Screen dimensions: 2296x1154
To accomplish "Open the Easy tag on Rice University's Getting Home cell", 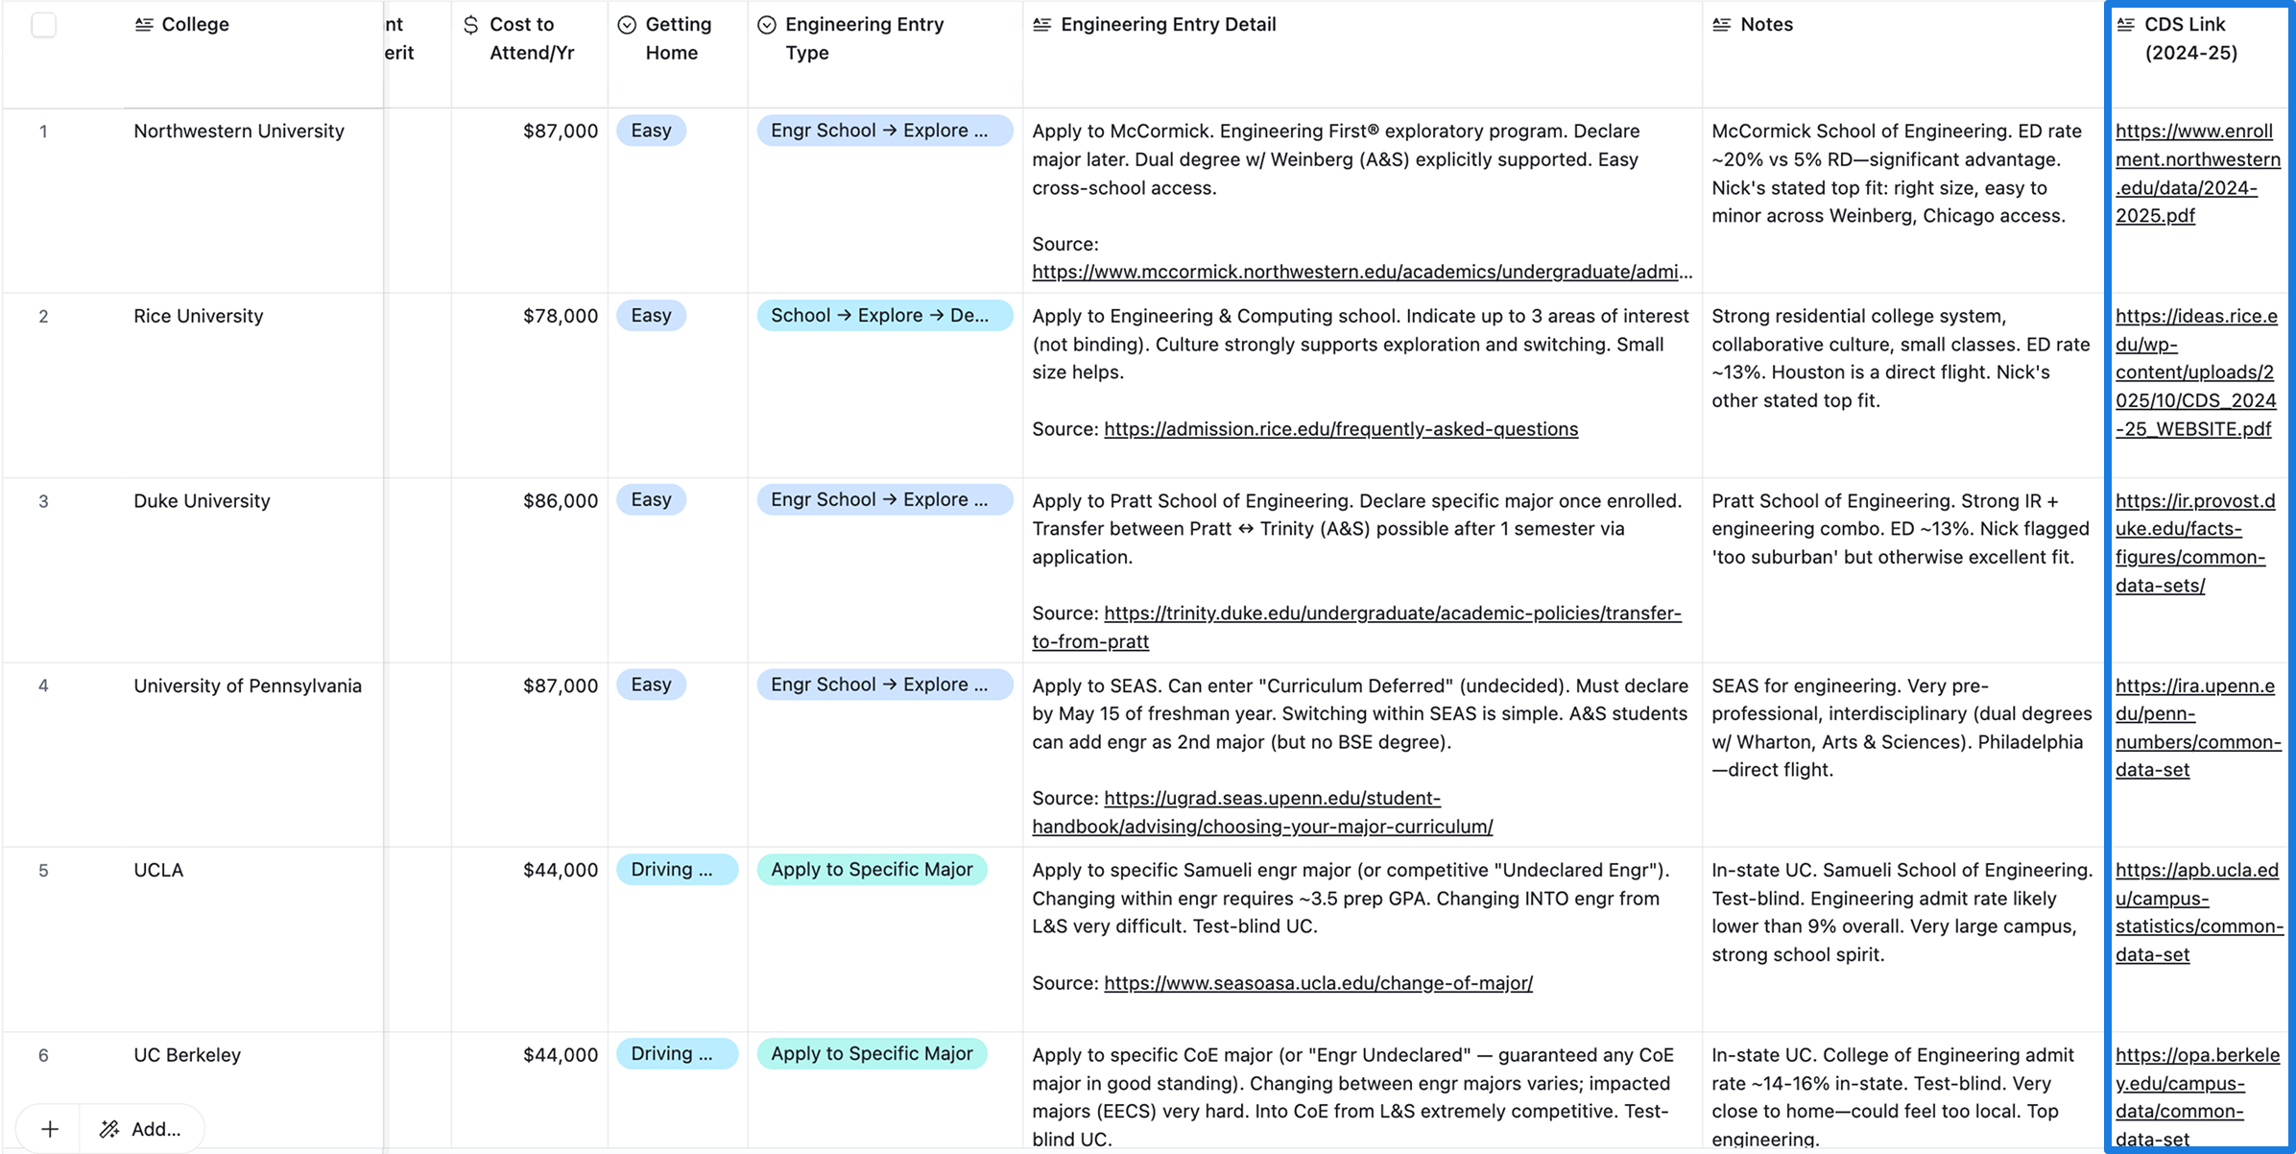I will pyautogui.click(x=651, y=315).
